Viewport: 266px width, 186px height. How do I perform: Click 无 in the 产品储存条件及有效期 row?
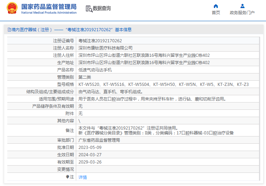point(80,106)
